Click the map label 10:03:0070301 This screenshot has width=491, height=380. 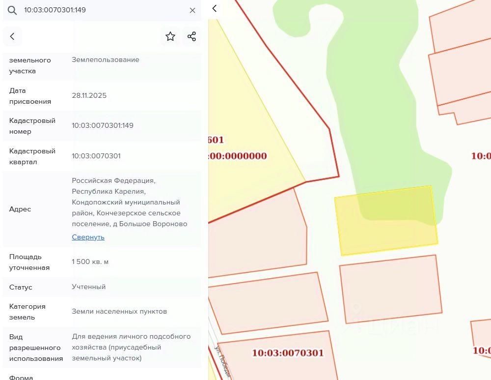(x=288, y=353)
